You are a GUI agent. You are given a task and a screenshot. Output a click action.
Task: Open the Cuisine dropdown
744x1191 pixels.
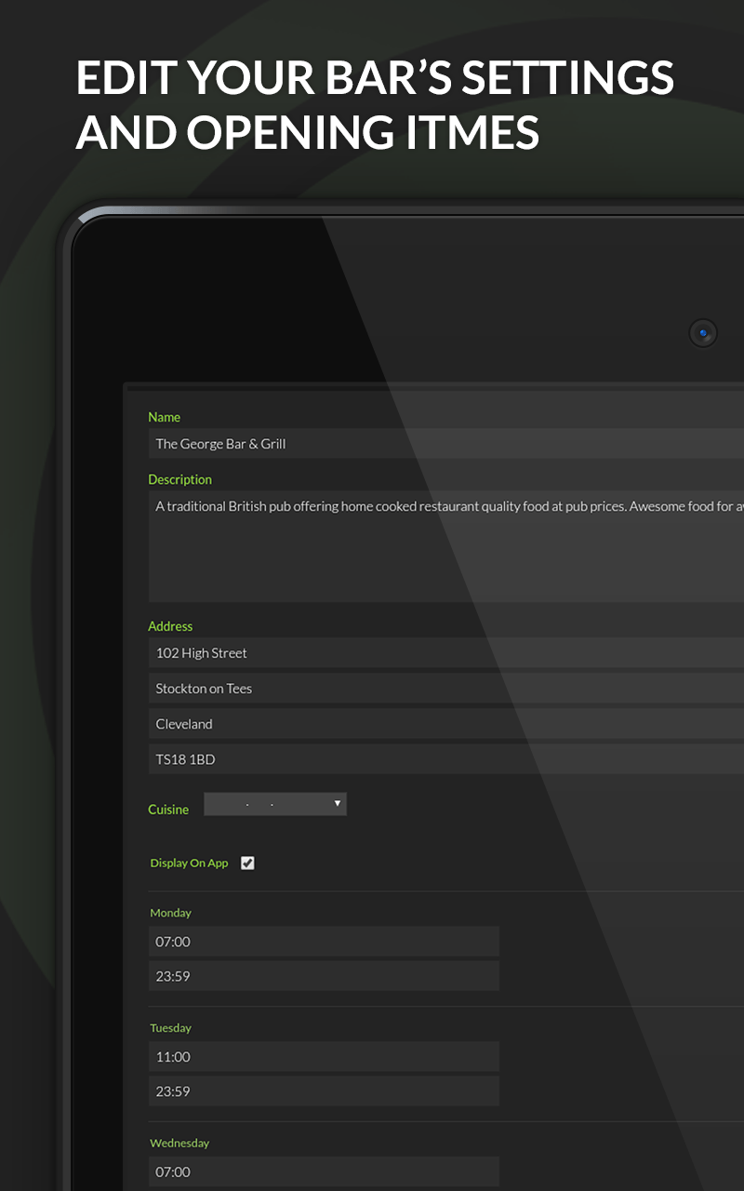pyautogui.click(x=275, y=804)
